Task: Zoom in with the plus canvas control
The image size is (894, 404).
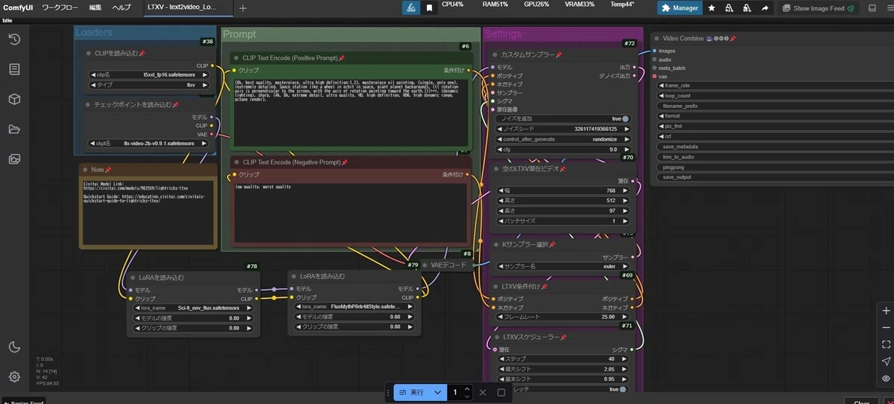Action: click(x=886, y=311)
